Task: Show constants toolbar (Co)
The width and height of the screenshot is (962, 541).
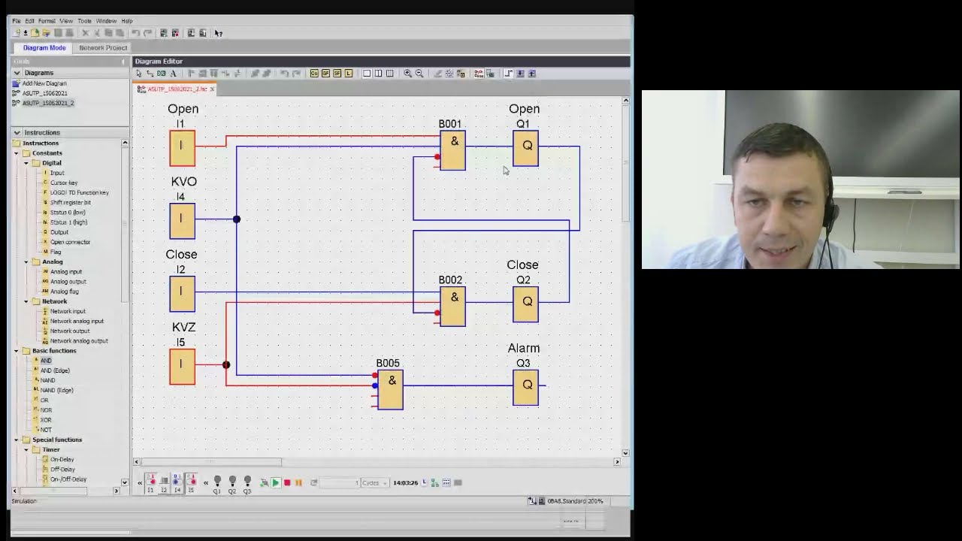Action: click(314, 74)
